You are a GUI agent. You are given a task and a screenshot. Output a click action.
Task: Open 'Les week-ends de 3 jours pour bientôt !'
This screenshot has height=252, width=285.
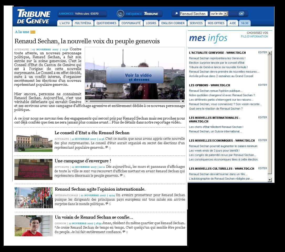(x=214, y=151)
